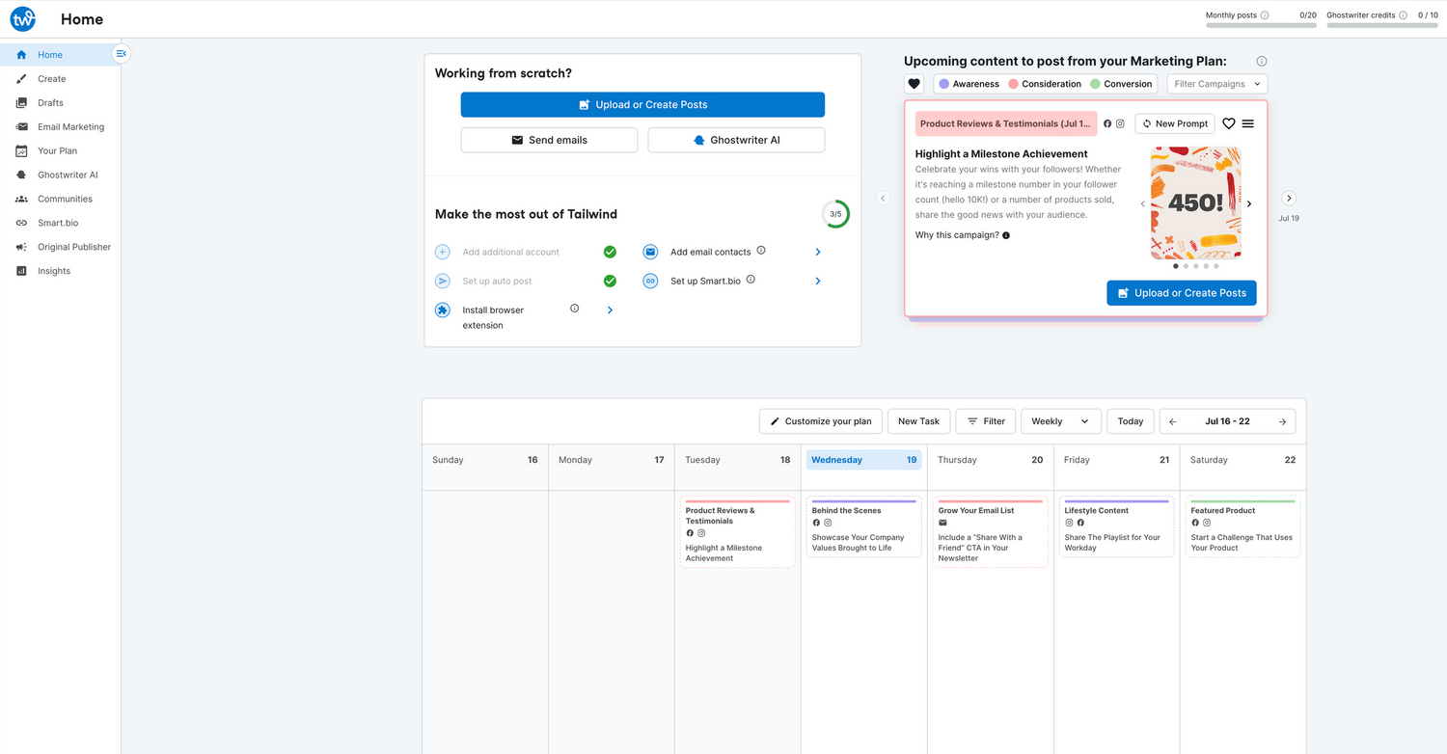
Task: Toggle the Conversion campaign filter
Action: tap(1121, 84)
